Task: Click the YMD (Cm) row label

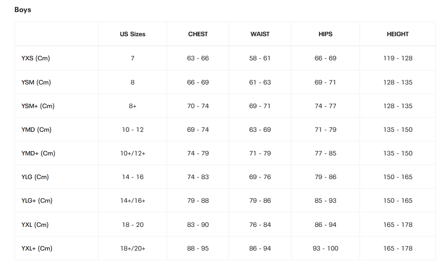Action: tap(37, 130)
